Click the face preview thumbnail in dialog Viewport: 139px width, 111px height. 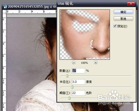[x=85, y=35]
